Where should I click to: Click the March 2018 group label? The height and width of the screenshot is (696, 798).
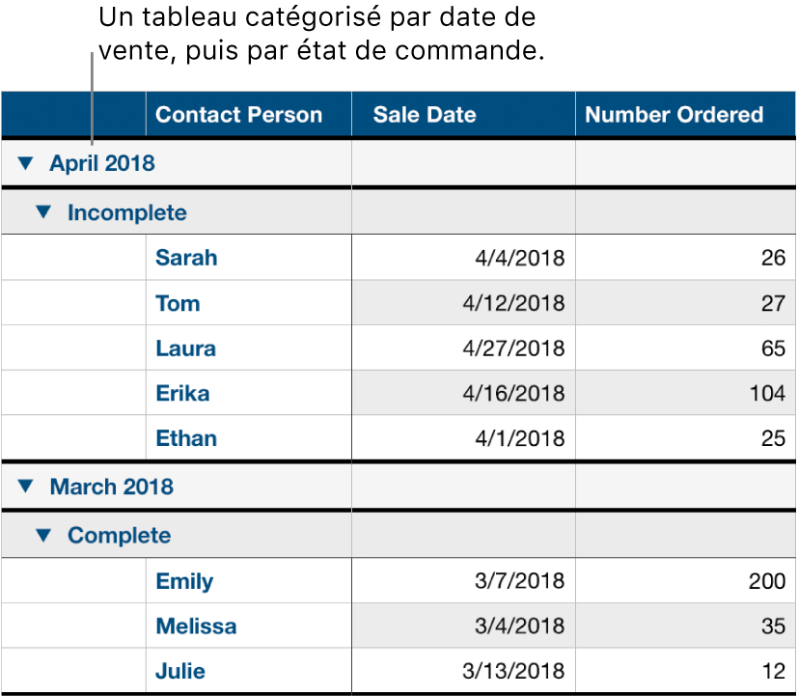[x=111, y=487]
